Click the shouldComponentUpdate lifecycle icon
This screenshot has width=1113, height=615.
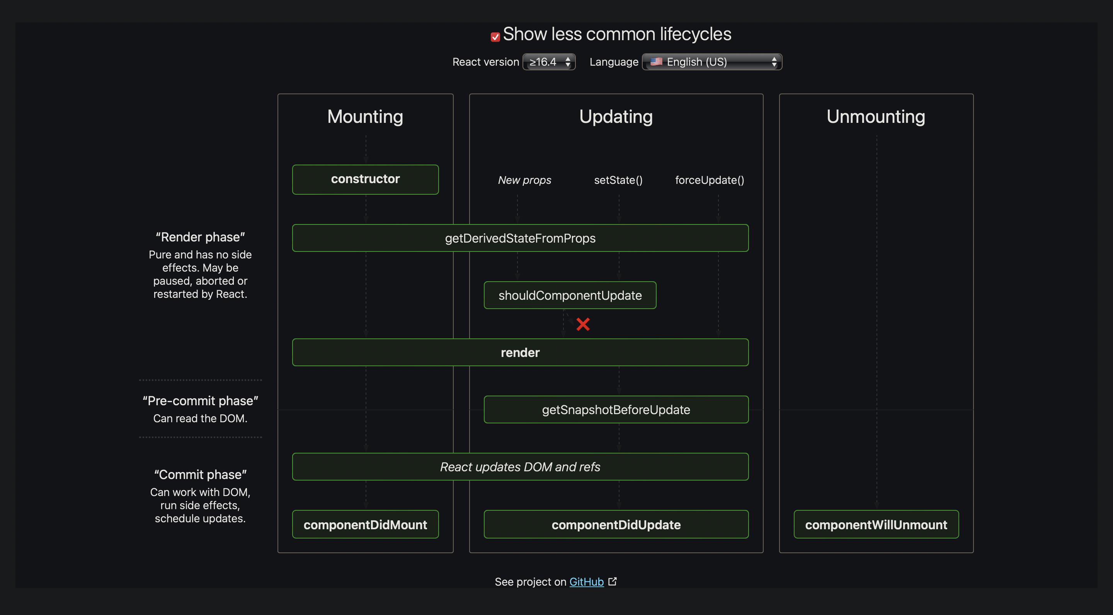[570, 295]
